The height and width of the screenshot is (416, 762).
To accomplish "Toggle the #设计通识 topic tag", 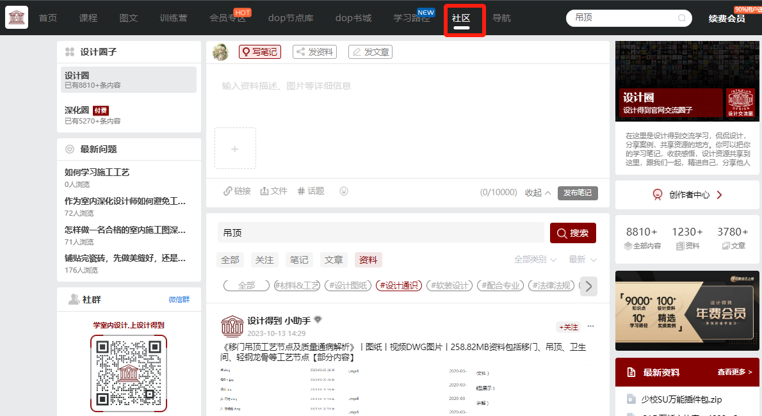I will [399, 285].
